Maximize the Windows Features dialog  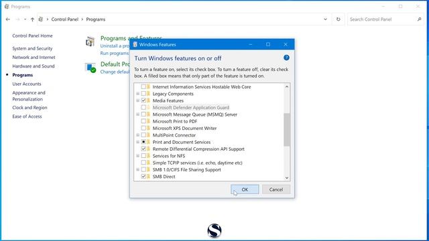[268, 44]
